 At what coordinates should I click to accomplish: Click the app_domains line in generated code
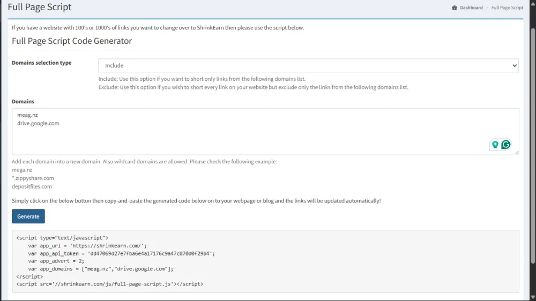[x=101, y=269]
